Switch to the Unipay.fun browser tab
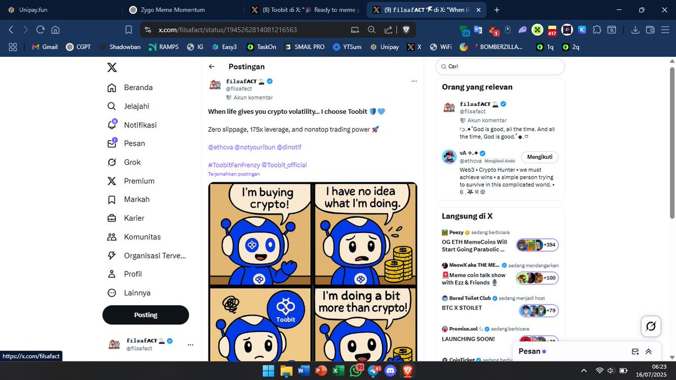 pos(61,10)
